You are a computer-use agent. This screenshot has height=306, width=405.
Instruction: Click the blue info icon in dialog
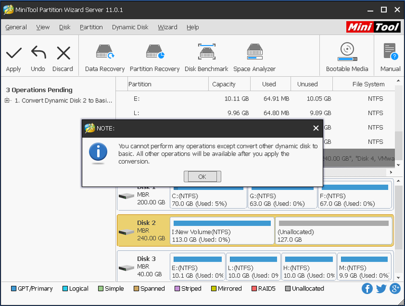coord(98,152)
